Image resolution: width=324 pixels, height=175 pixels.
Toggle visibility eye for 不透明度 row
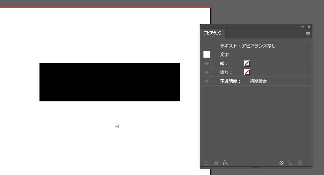(207, 81)
